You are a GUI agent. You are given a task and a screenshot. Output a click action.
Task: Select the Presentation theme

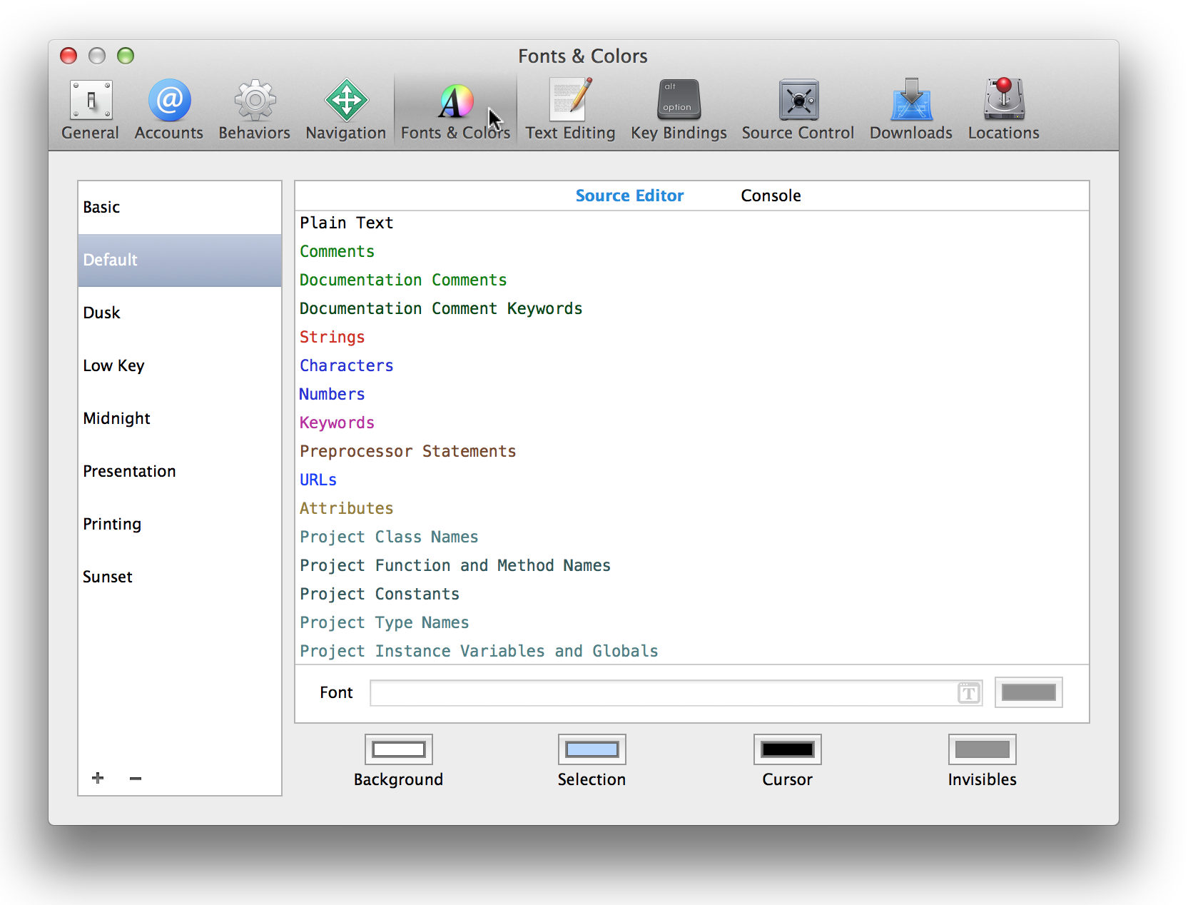pos(180,471)
